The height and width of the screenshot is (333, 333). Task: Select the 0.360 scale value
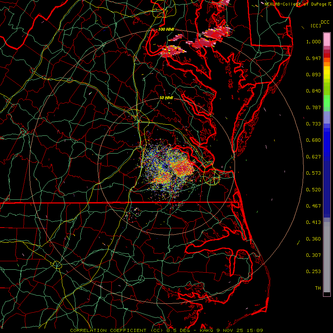coord(313,239)
